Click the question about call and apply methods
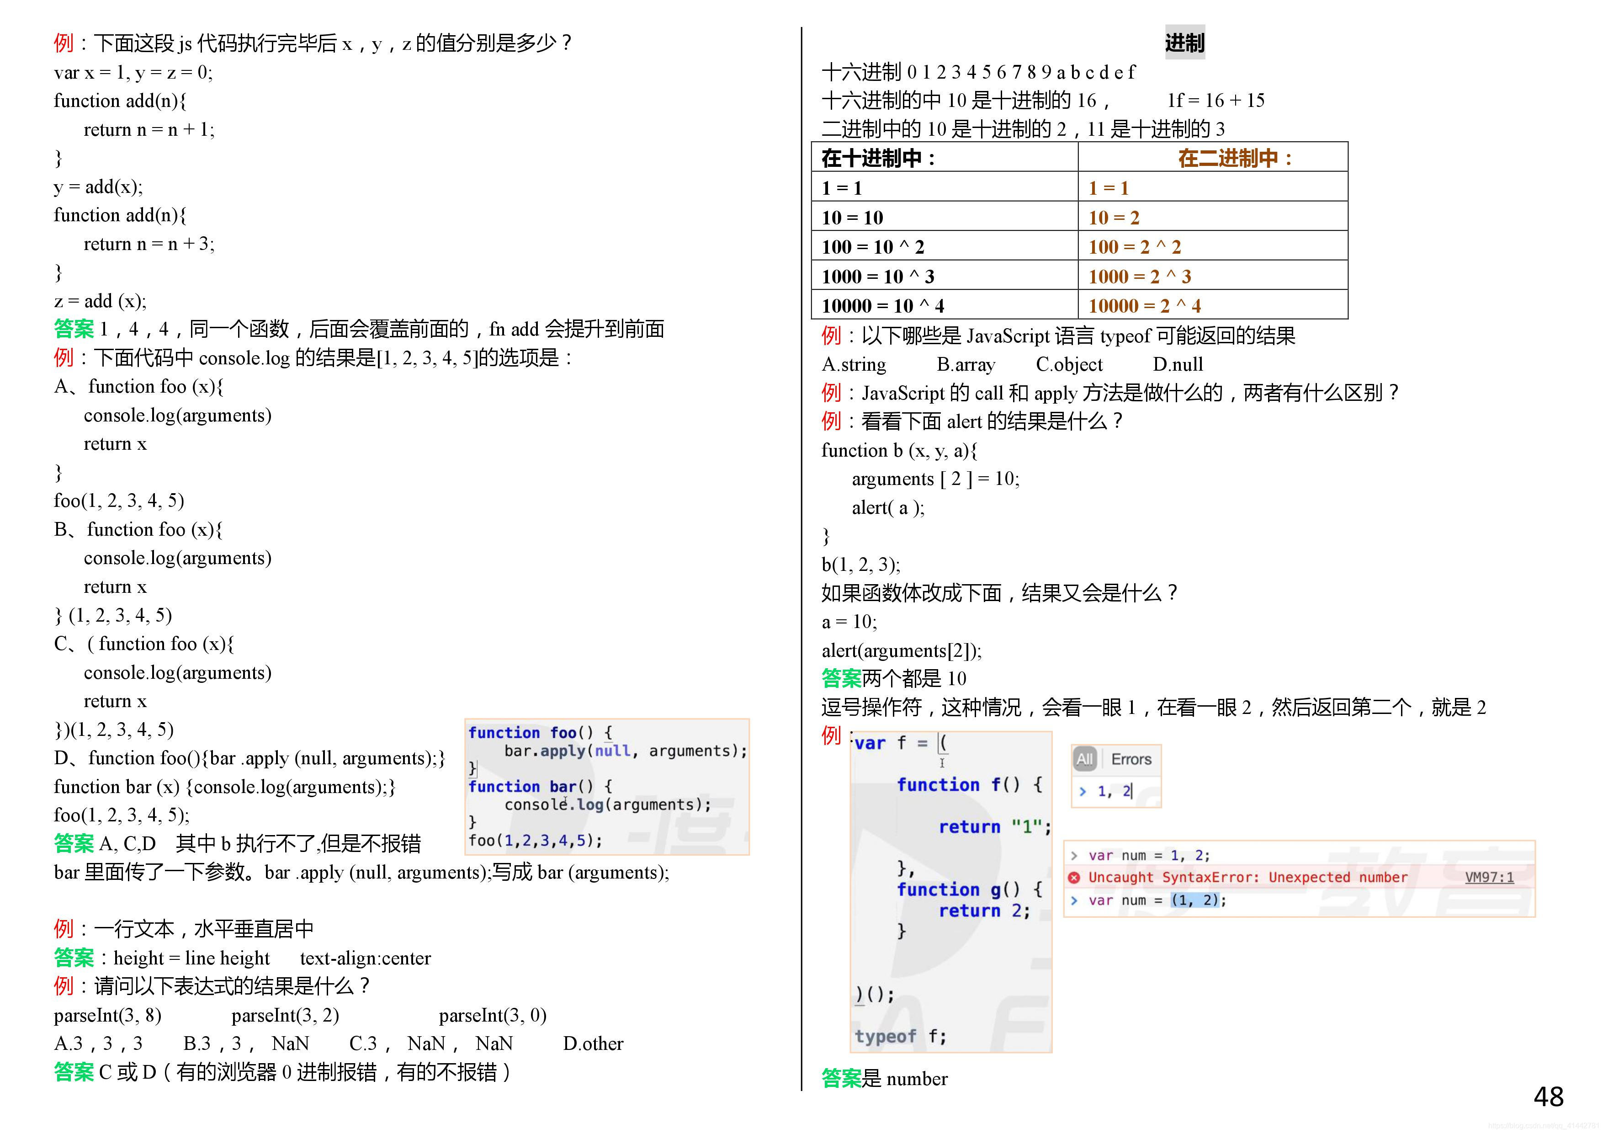This screenshot has height=1134, width=1603. tap(1110, 393)
